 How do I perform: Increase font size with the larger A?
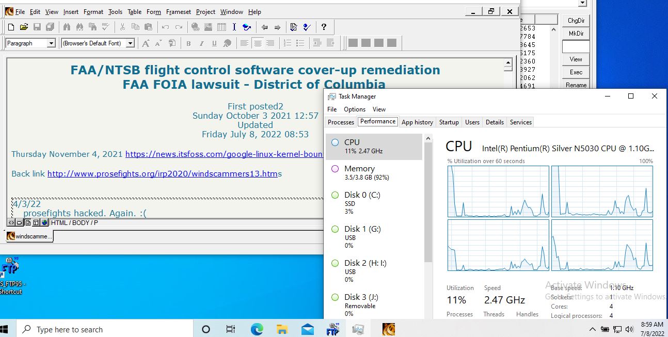point(146,43)
